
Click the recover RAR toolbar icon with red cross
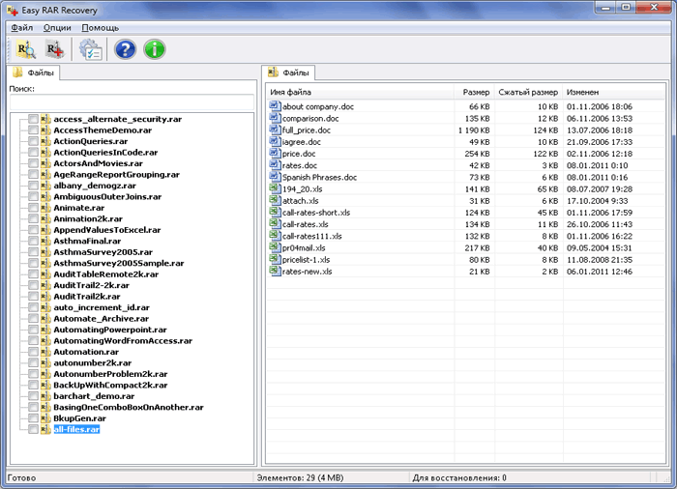(x=54, y=49)
